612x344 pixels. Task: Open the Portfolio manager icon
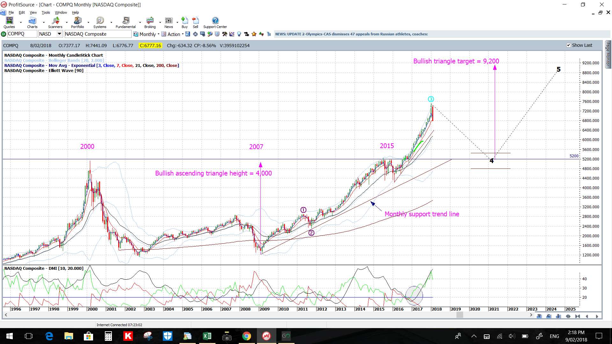pyautogui.click(x=77, y=22)
